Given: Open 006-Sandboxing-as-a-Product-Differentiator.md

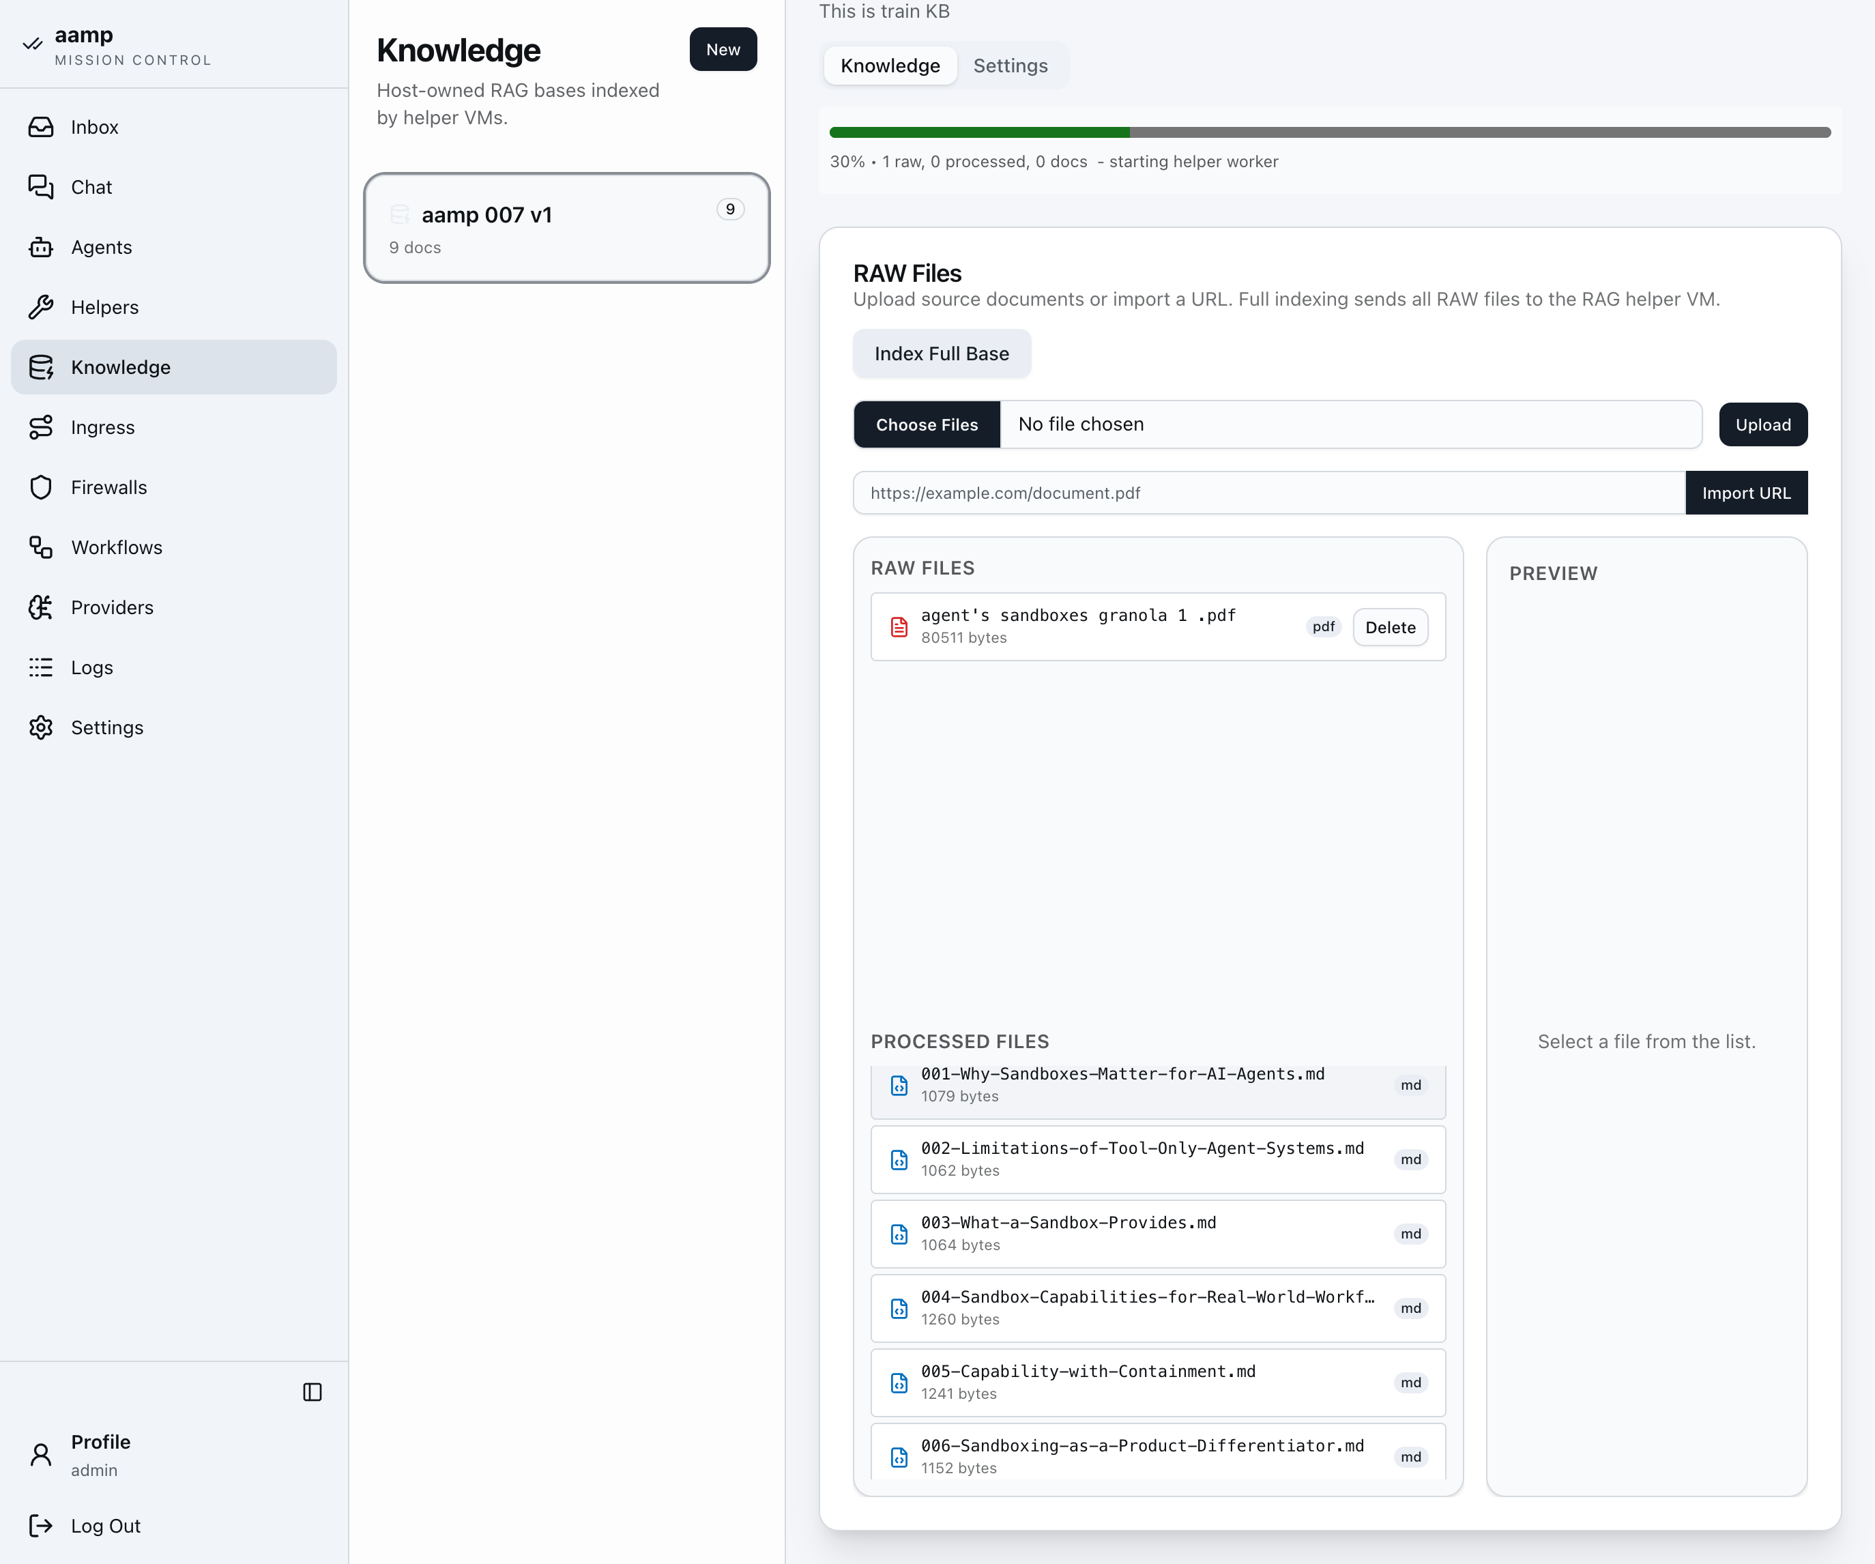Looking at the screenshot, I should pyautogui.click(x=1158, y=1451).
